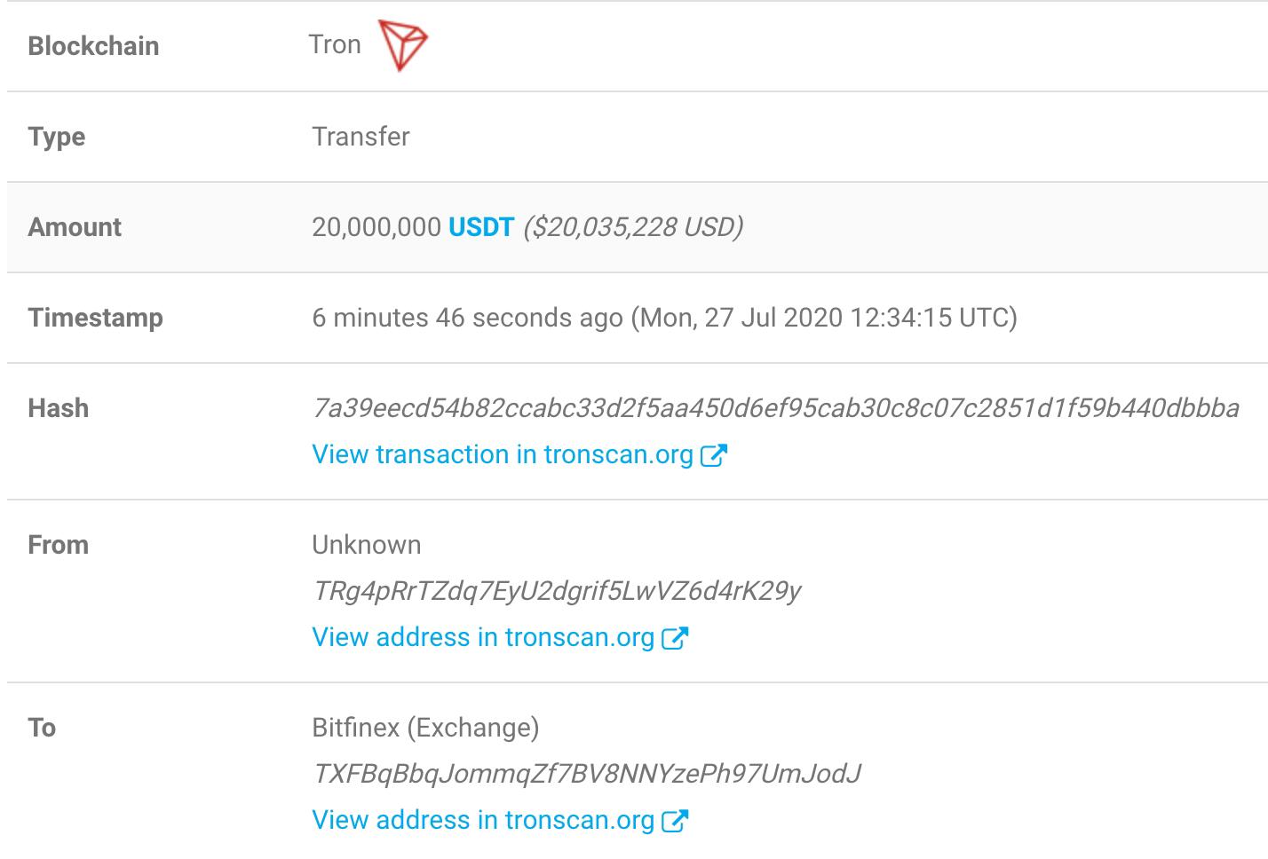Click the red Tron blockchain logo
This screenshot has height=859, width=1268.
click(x=401, y=43)
